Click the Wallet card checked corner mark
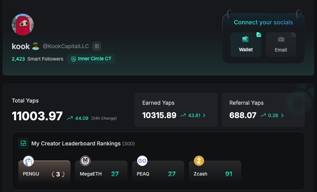The width and height of the screenshot is (317, 192). point(259,35)
